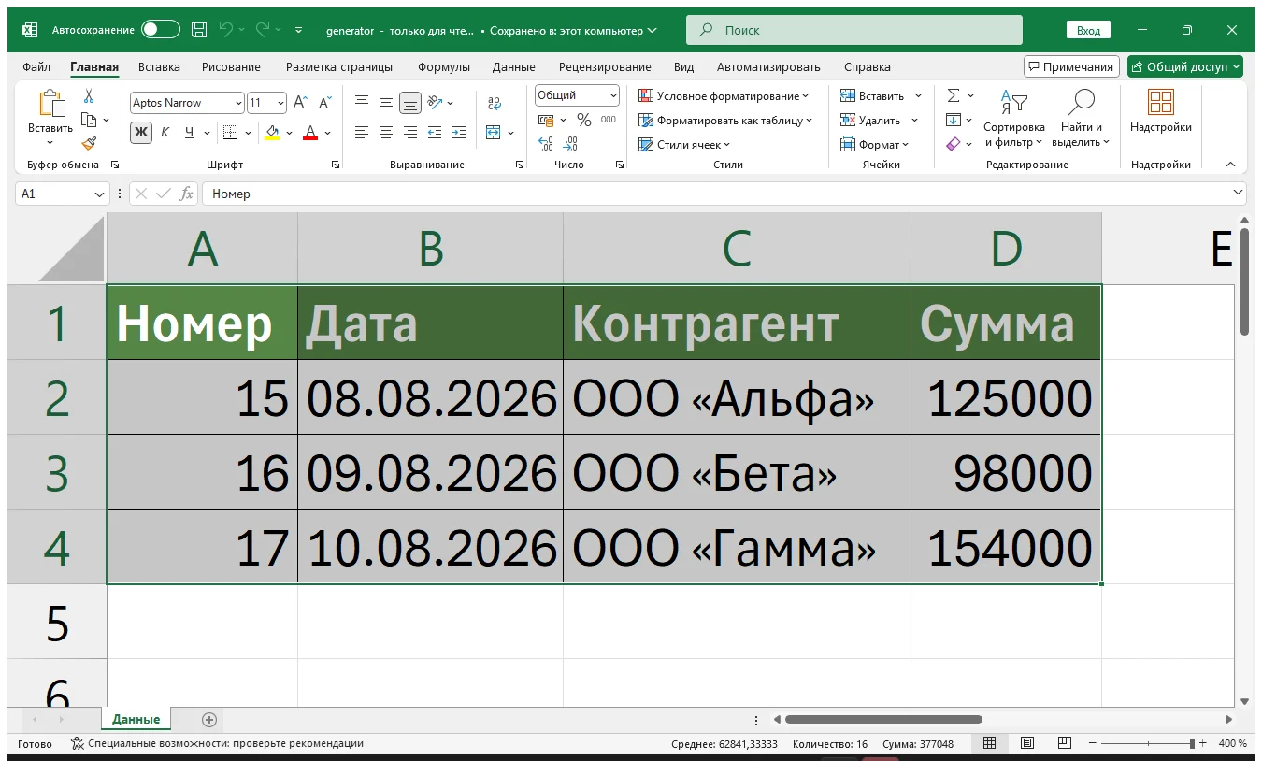
Task: Open the Файл menu tab
Action: (x=36, y=67)
